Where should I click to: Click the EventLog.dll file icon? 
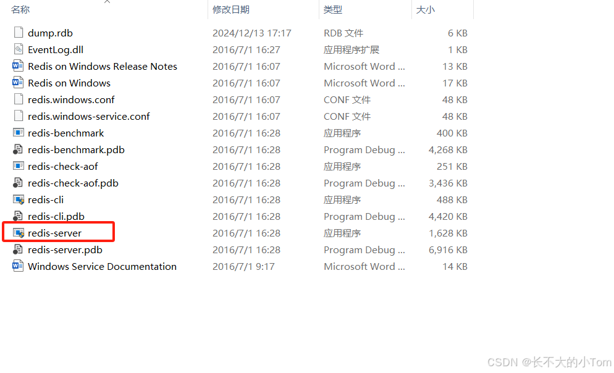pos(19,49)
